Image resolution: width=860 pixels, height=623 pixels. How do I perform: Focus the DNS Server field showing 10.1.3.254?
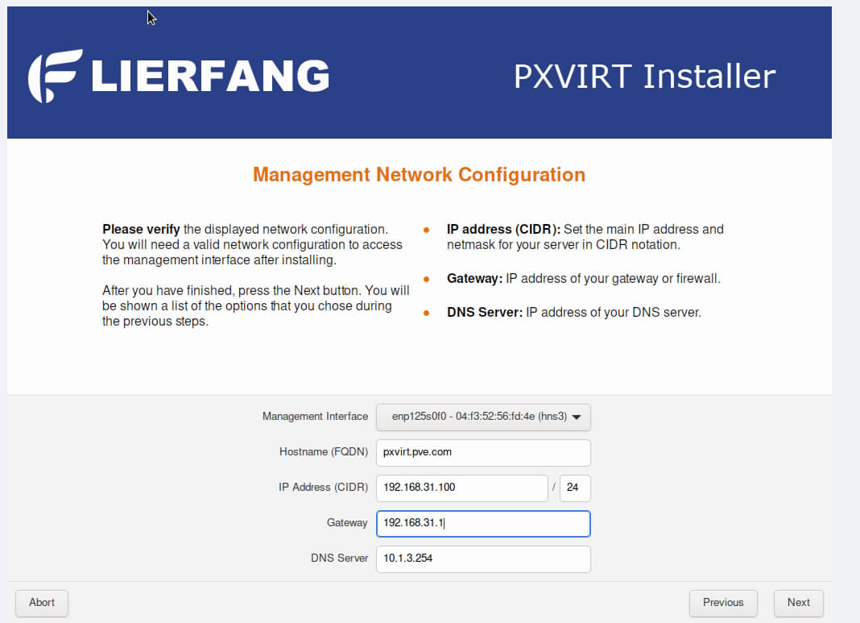483,559
